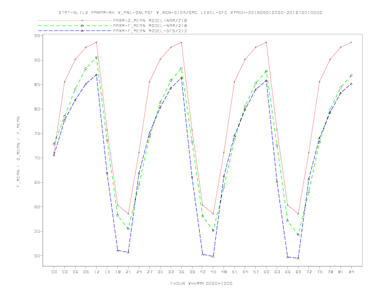Click the red line peak marker at hour 12

pos(97,42)
